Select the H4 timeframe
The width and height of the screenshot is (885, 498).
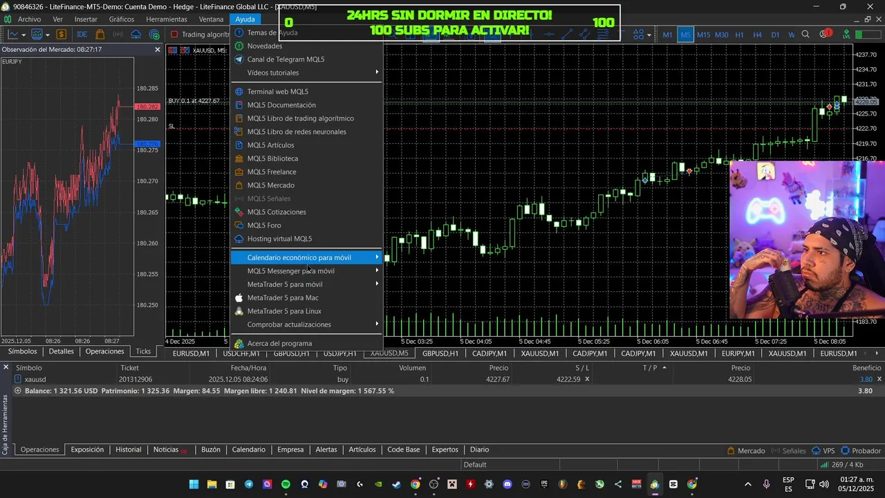[x=757, y=35]
